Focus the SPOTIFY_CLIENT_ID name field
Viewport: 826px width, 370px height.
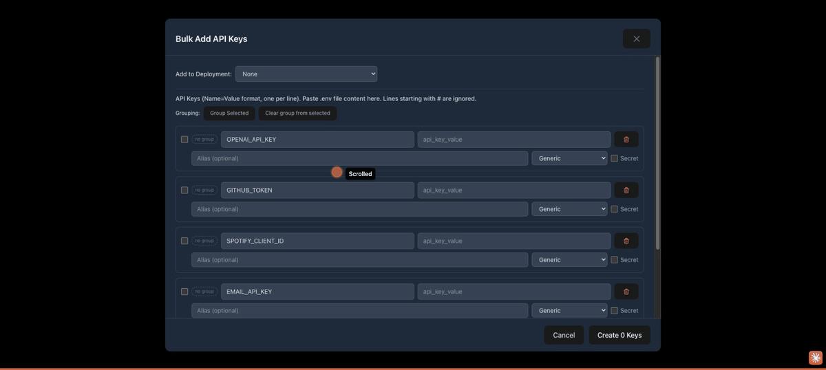click(x=317, y=241)
